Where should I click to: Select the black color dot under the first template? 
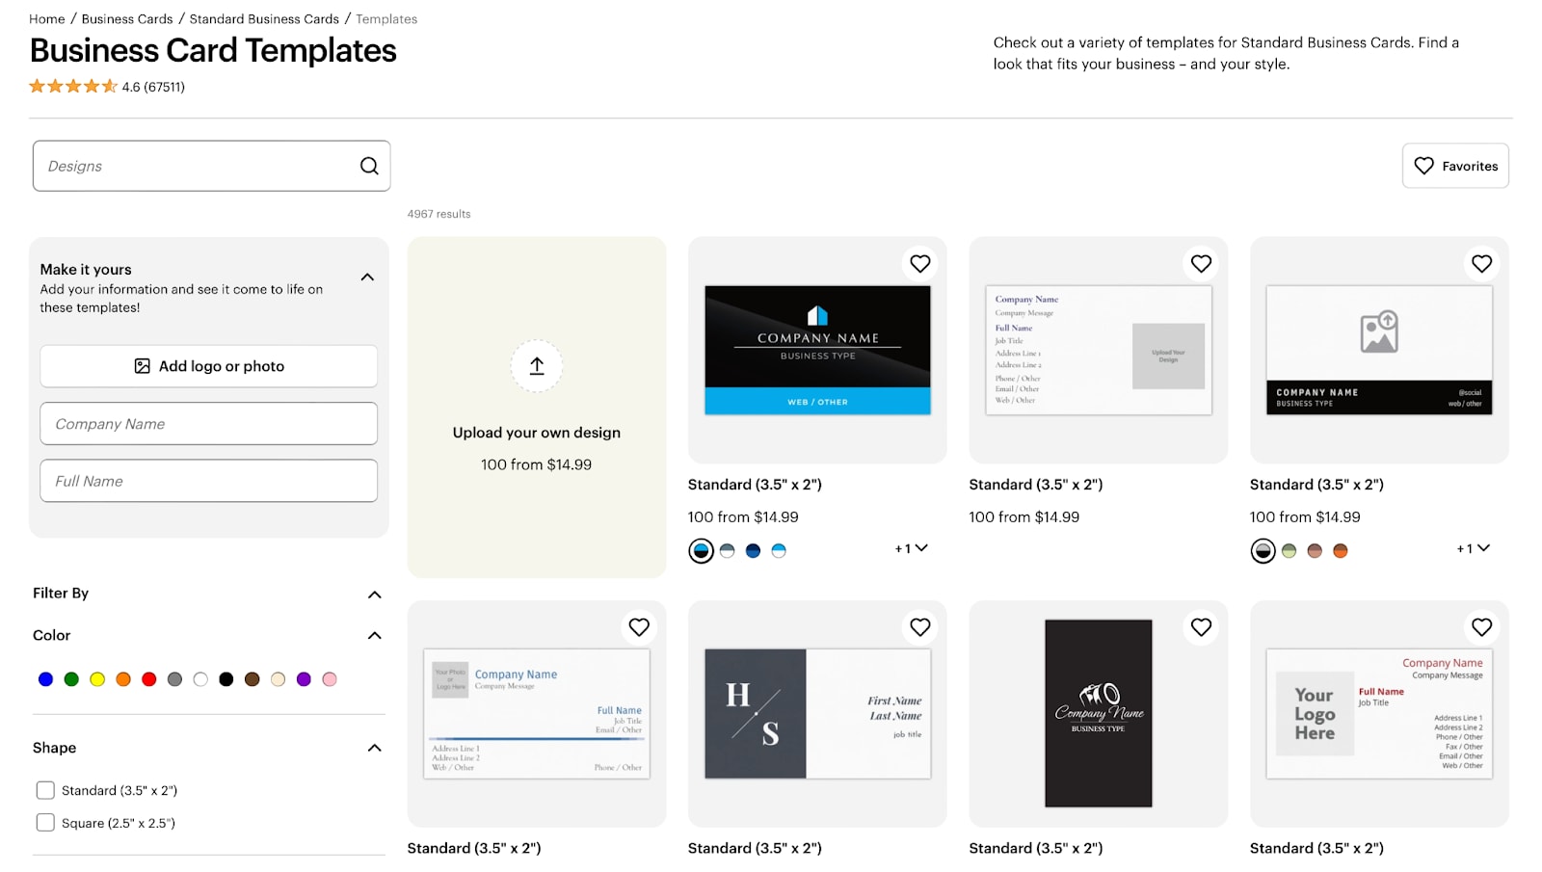tap(701, 550)
